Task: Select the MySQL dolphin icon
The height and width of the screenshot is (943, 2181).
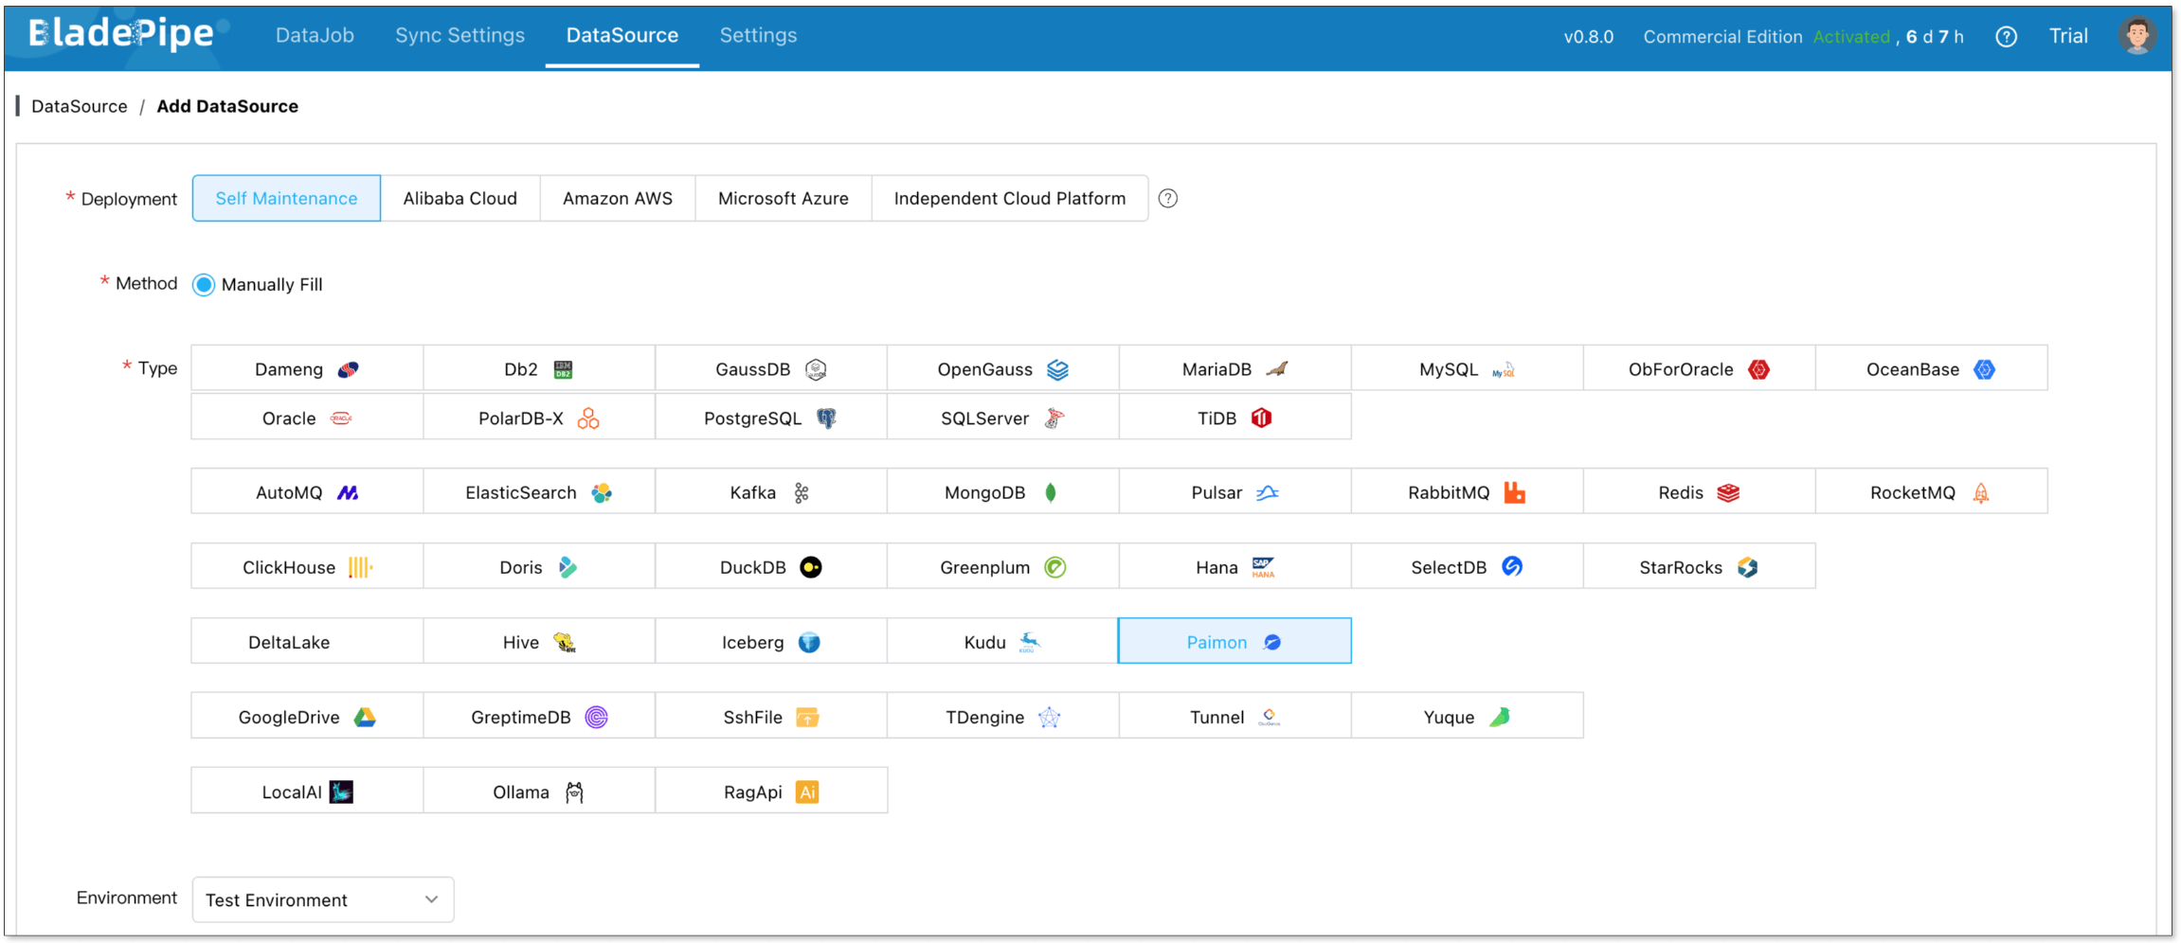Action: point(1503,370)
